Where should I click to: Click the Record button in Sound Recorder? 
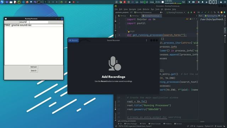[73, 40]
